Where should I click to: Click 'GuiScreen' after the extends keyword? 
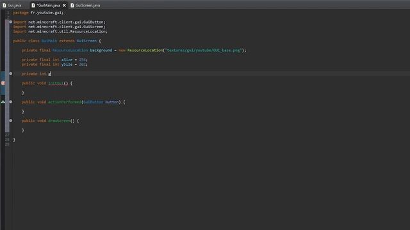86,41
